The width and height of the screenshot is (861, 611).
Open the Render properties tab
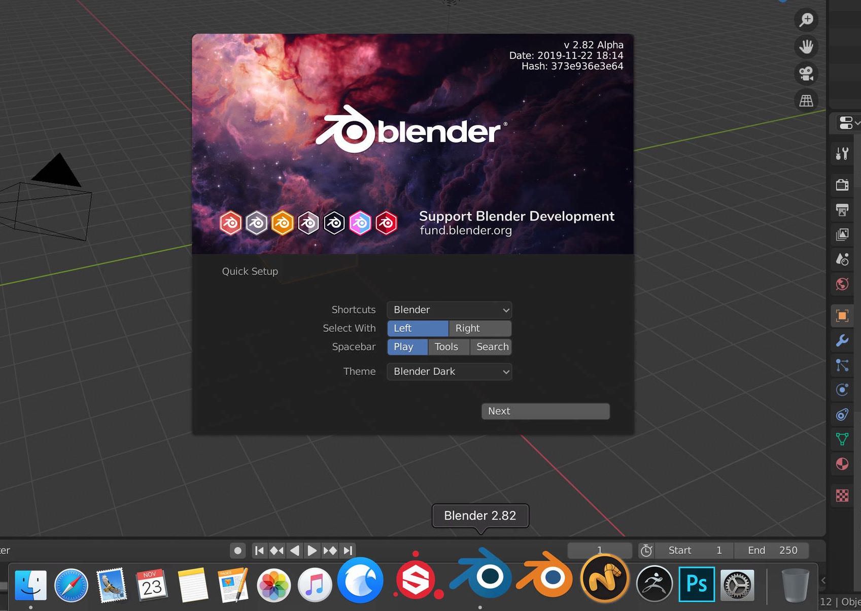click(x=842, y=184)
